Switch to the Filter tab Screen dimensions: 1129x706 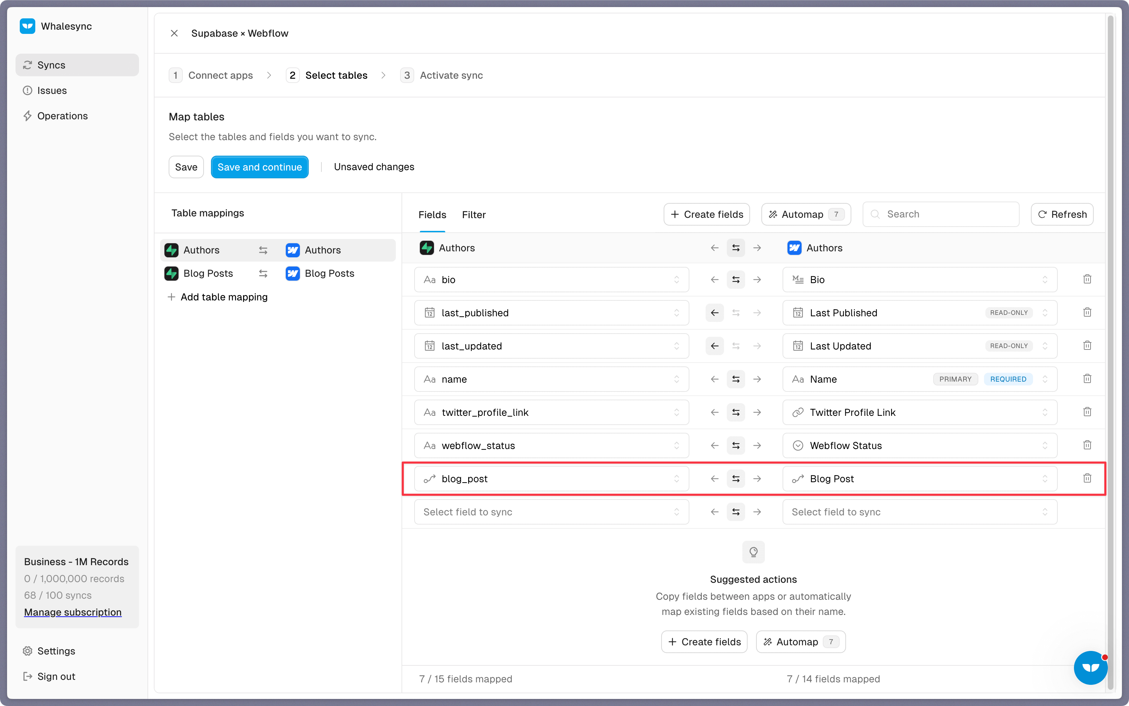point(473,214)
